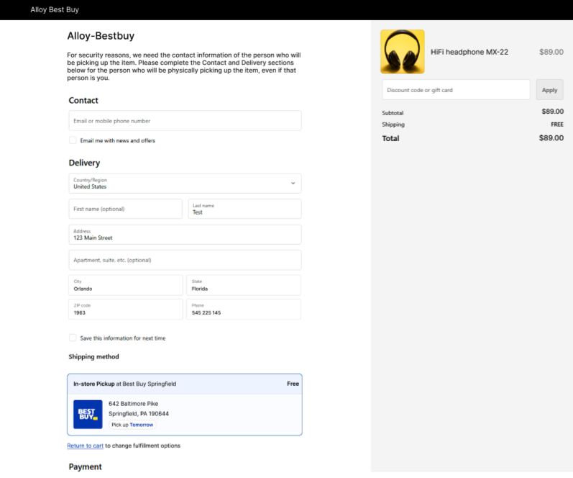
Task: Click the 'Pick up Tomorrow' badge
Action: point(132,425)
